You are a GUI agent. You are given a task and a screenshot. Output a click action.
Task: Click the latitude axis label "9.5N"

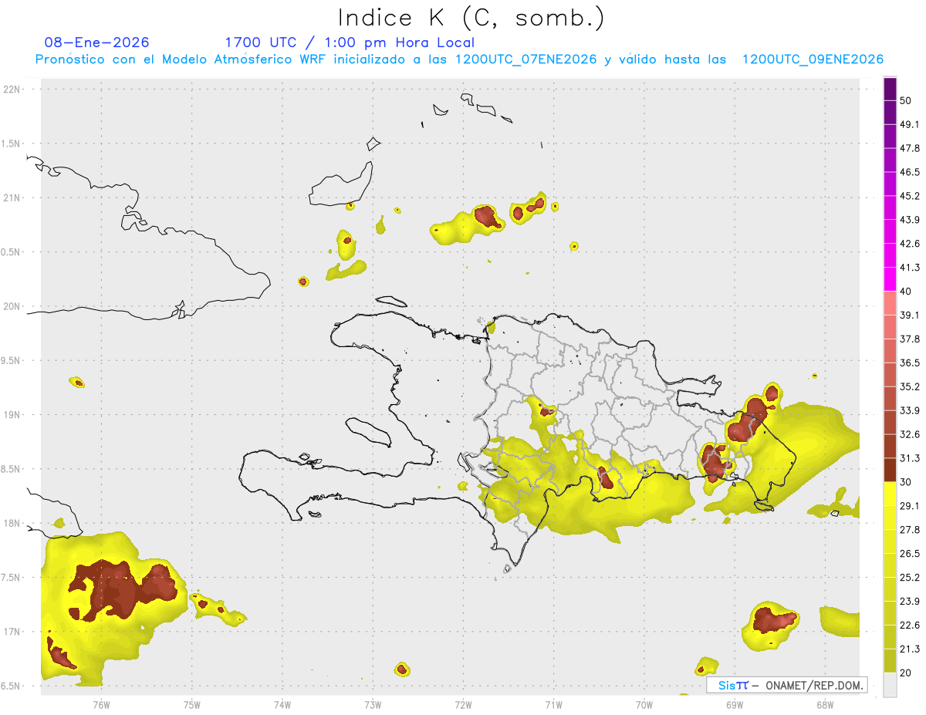click(x=12, y=360)
